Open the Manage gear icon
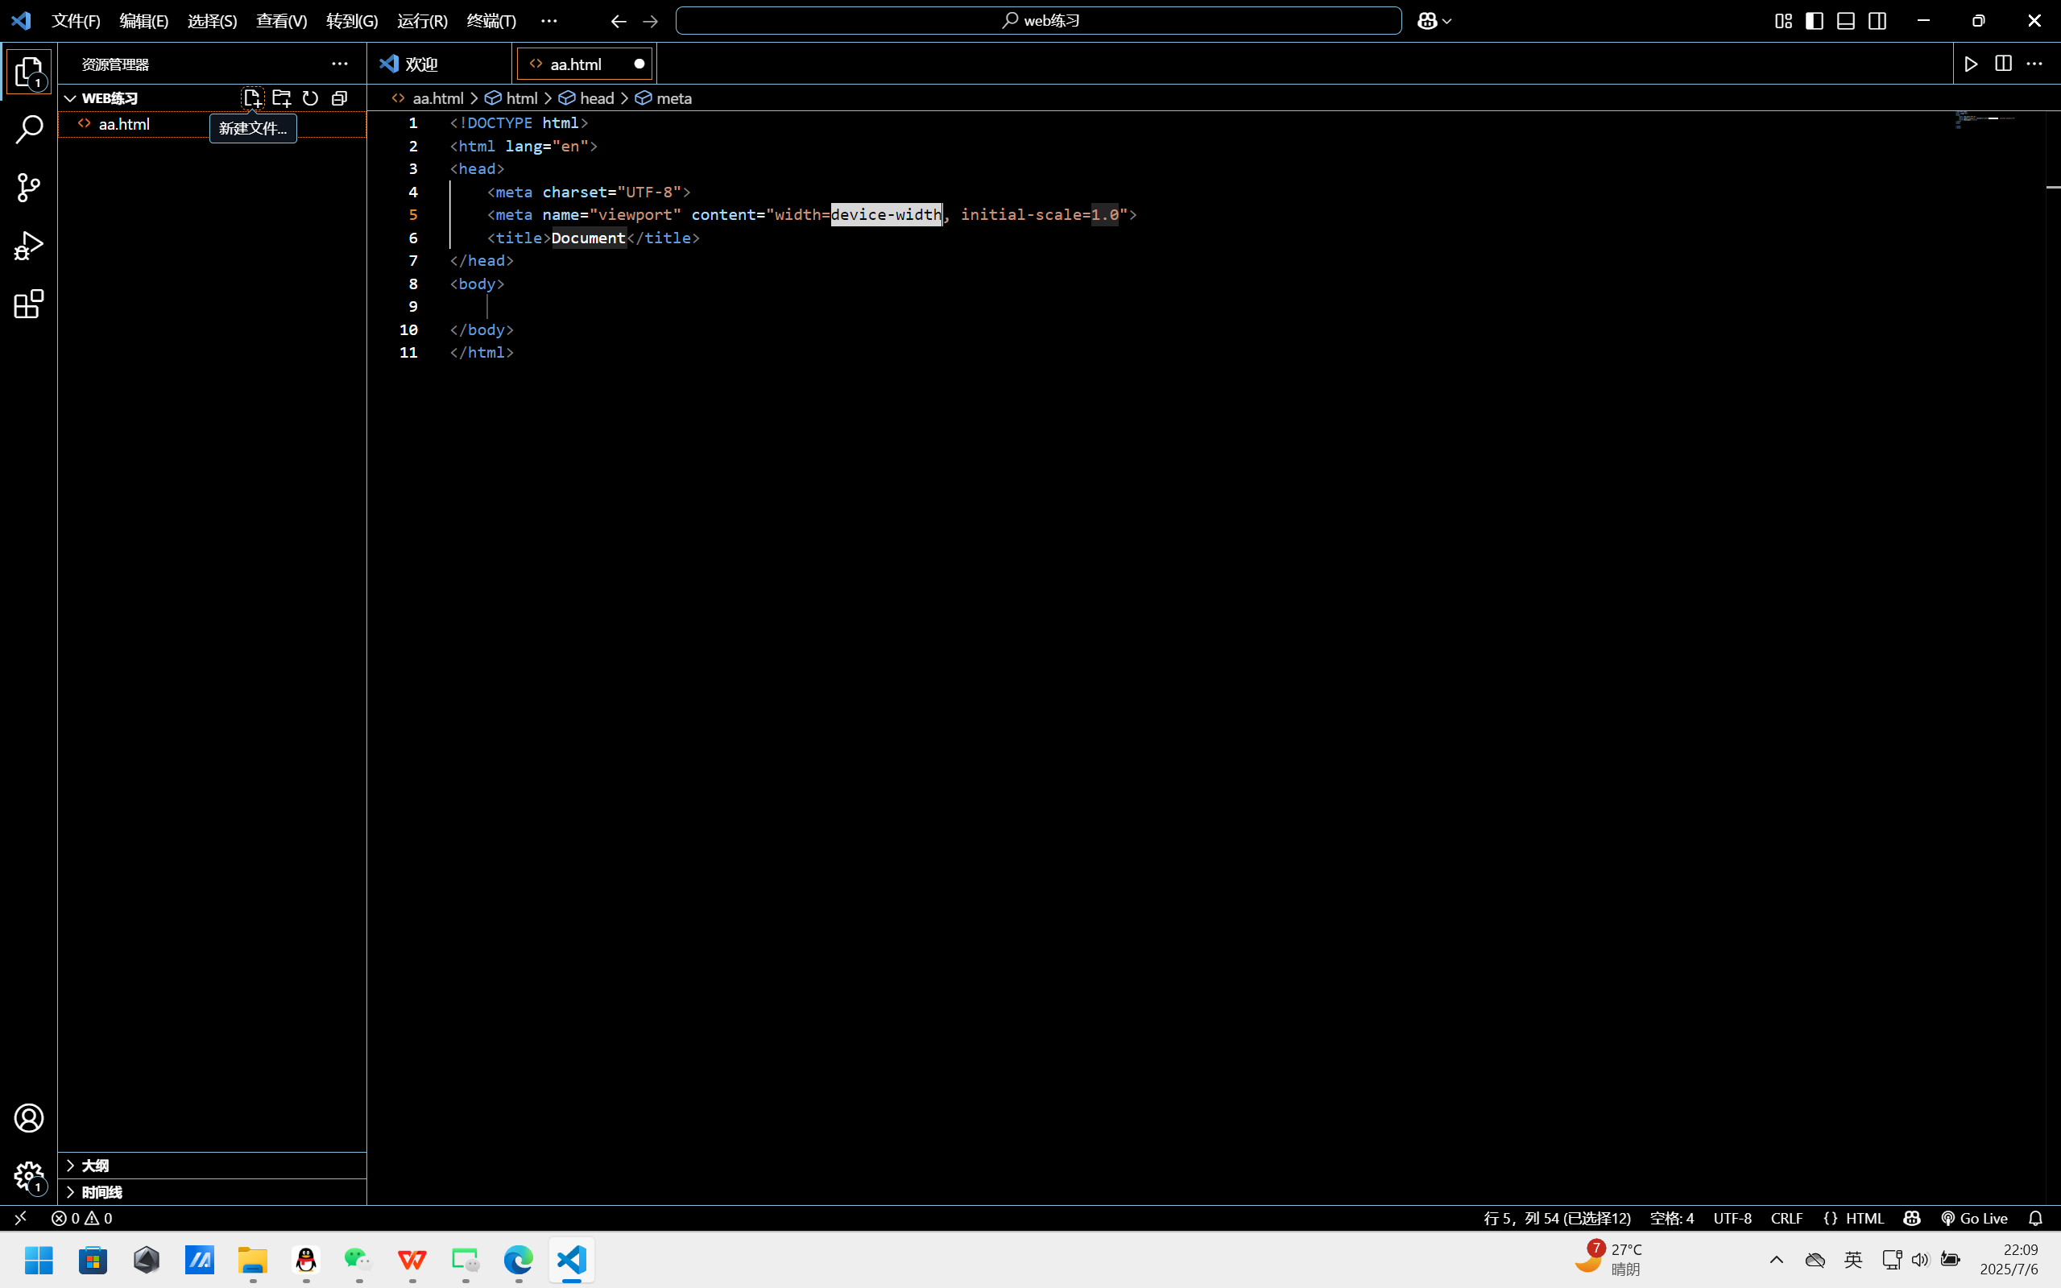The height and width of the screenshot is (1288, 2061). pos(29,1176)
